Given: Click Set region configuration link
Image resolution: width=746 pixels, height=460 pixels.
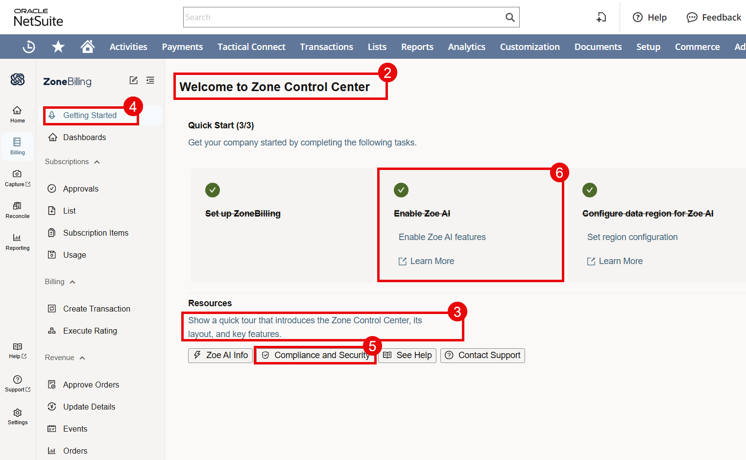Looking at the screenshot, I should 632,237.
